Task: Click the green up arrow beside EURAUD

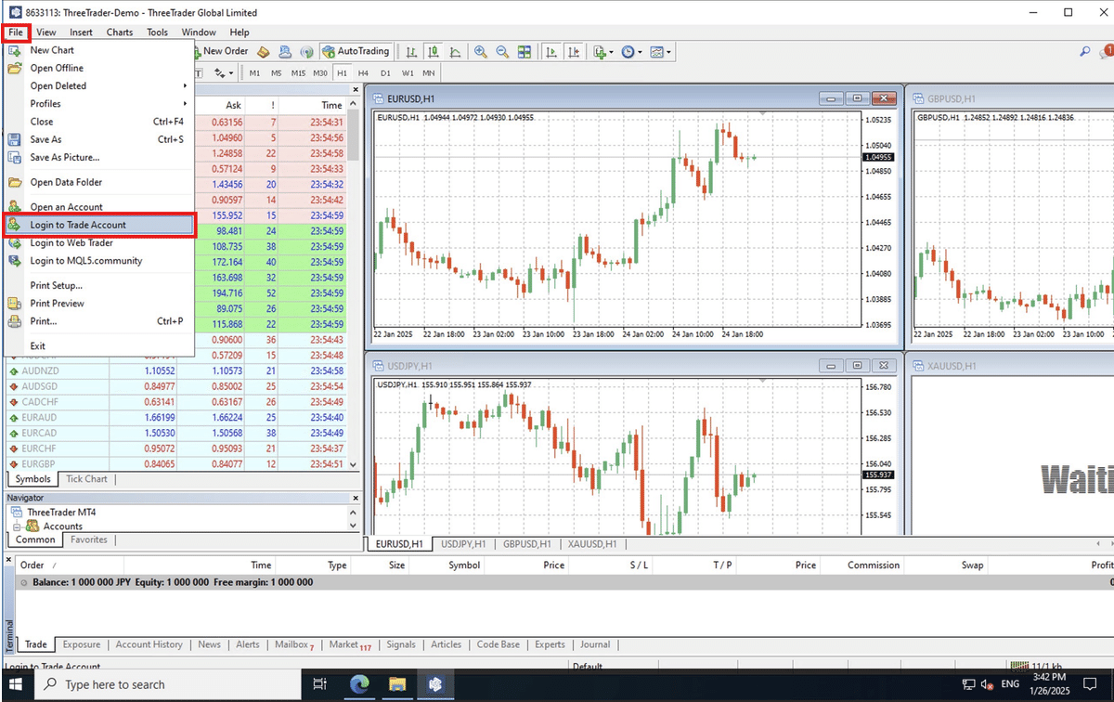Action: click(x=14, y=418)
